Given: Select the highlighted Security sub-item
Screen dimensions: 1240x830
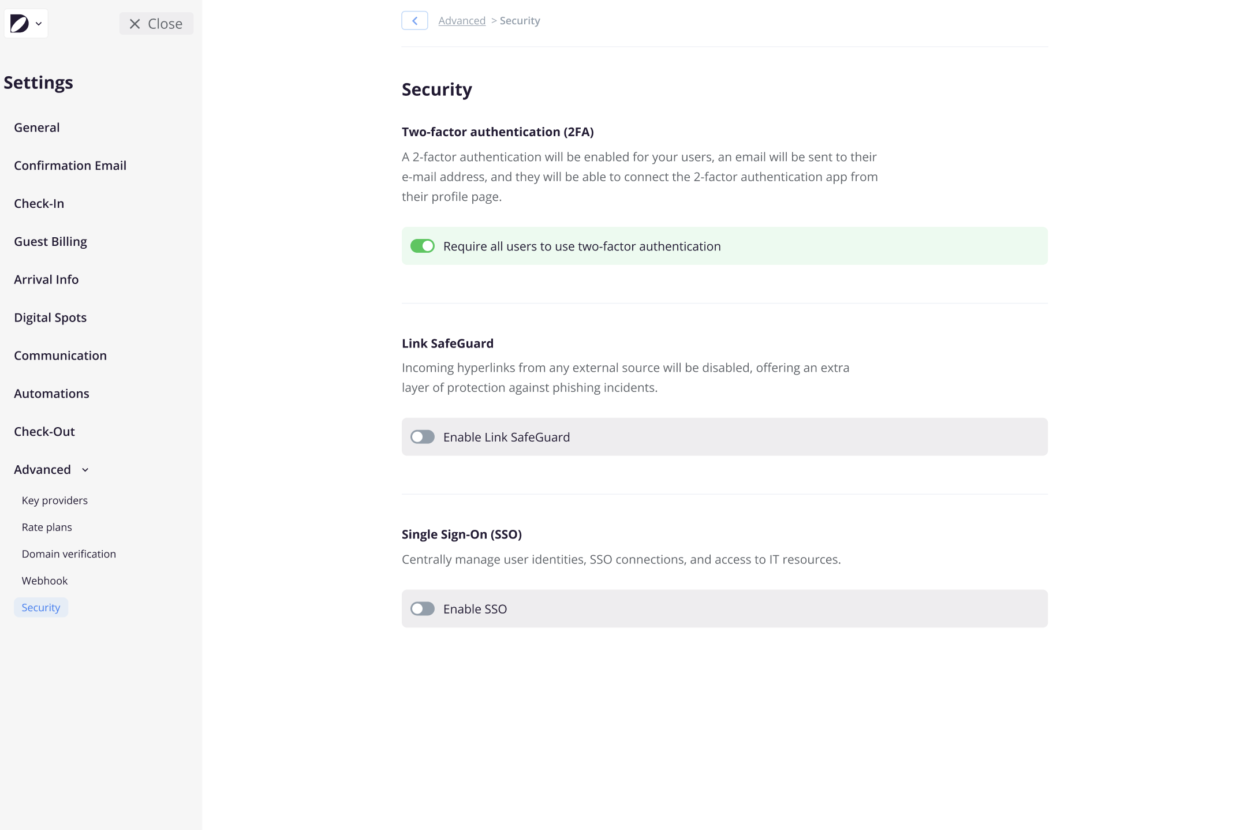Looking at the screenshot, I should 41,608.
